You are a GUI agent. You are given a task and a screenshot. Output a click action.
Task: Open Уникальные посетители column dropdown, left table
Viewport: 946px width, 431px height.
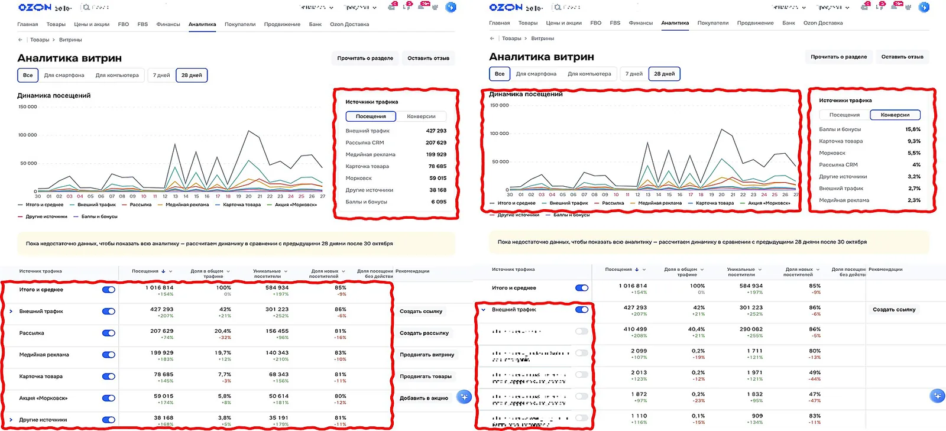tap(286, 271)
